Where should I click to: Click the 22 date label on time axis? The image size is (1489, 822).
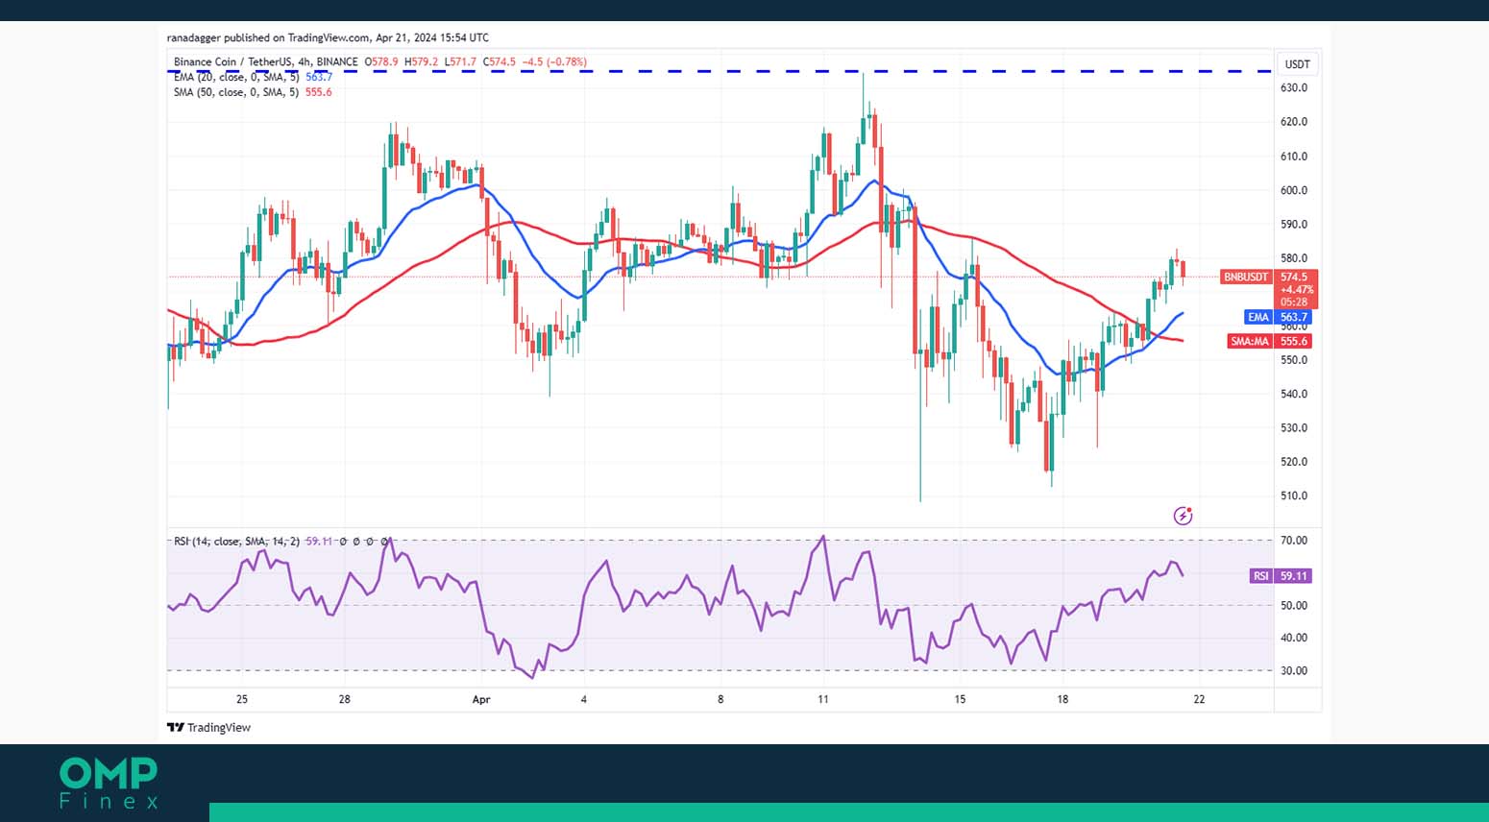(1199, 700)
